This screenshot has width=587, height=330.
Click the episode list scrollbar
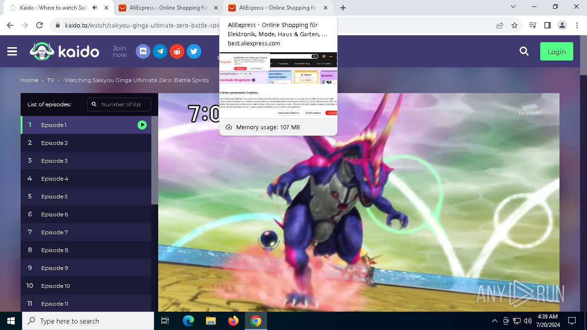(155, 160)
